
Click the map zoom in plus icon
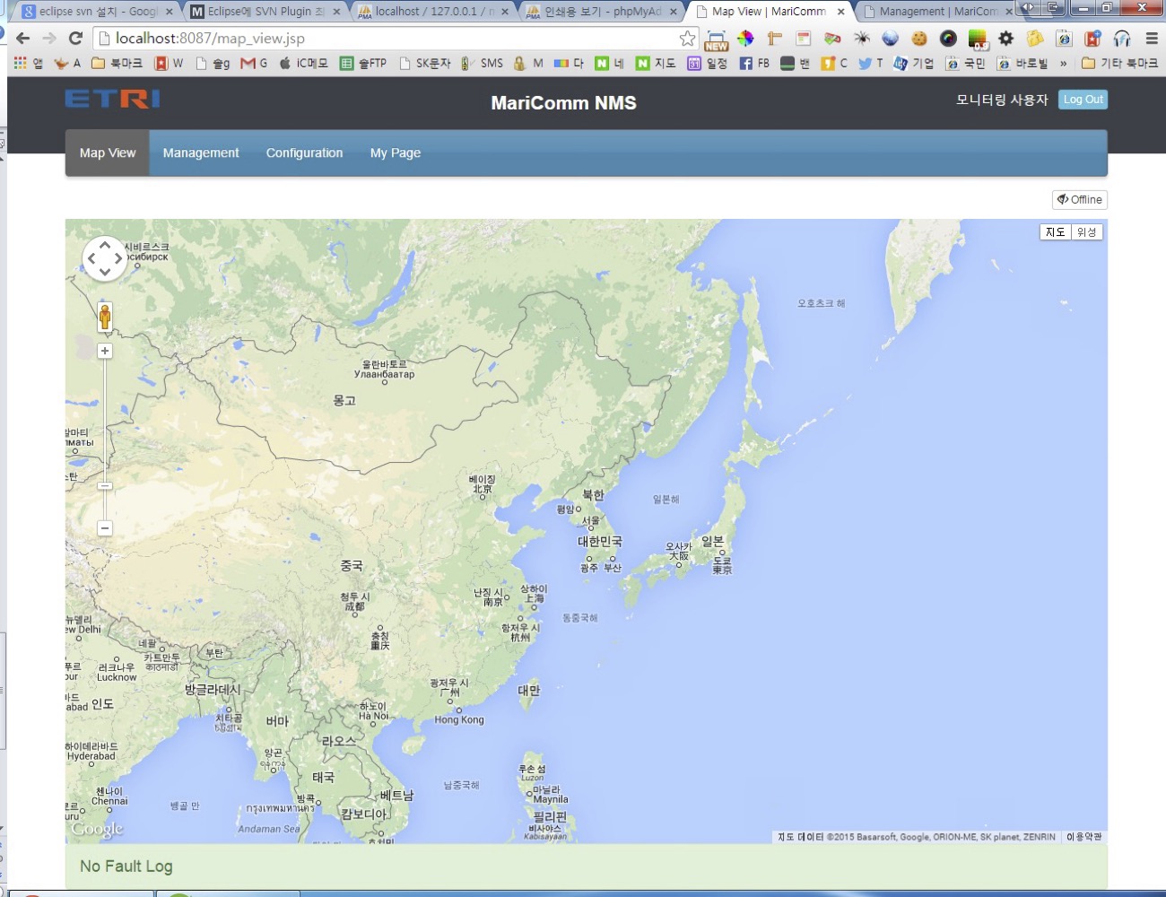[106, 351]
